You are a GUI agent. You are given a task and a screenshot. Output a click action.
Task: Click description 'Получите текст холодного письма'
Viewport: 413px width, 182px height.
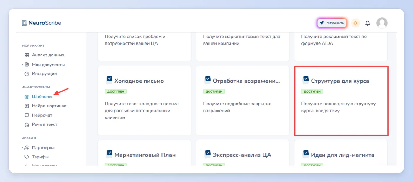coord(142,111)
